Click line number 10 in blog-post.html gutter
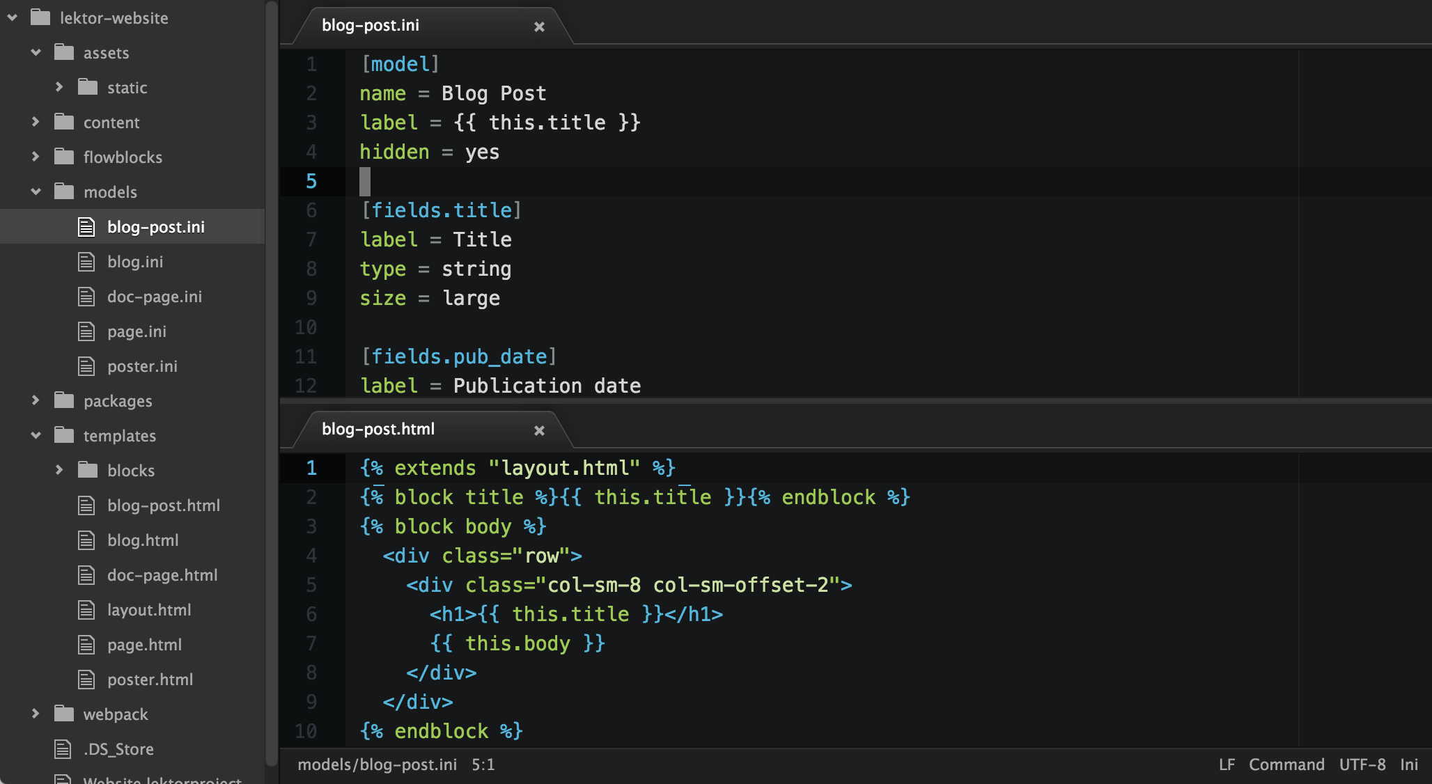This screenshot has width=1432, height=784. pyautogui.click(x=305, y=731)
